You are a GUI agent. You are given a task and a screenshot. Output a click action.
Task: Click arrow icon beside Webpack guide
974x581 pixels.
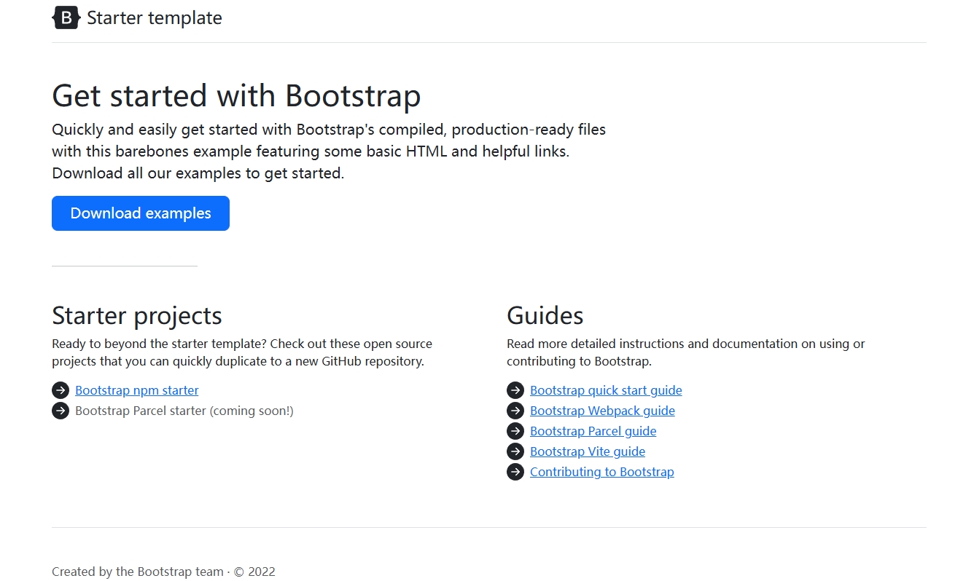(515, 411)
